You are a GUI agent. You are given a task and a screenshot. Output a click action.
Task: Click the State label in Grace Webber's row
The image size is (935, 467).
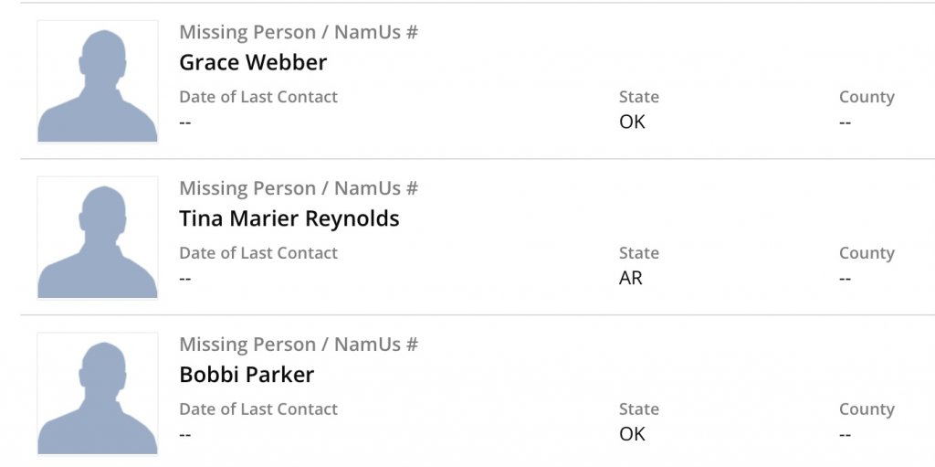638,97
